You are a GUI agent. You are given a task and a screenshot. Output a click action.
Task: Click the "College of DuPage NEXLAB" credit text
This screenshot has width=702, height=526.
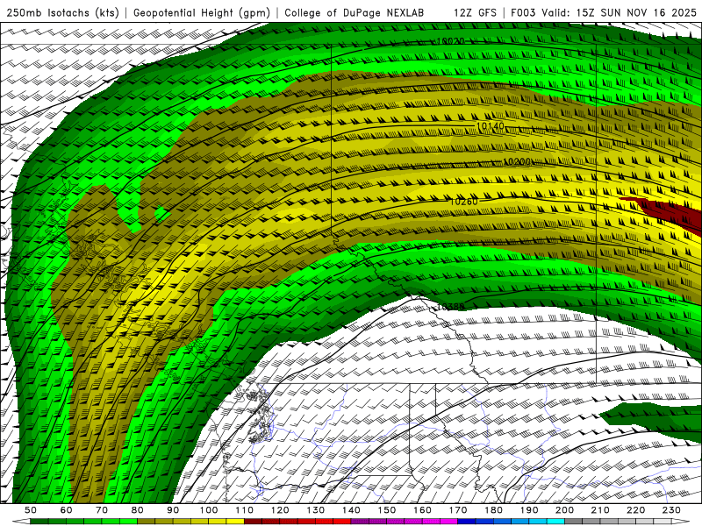[355, 13]
